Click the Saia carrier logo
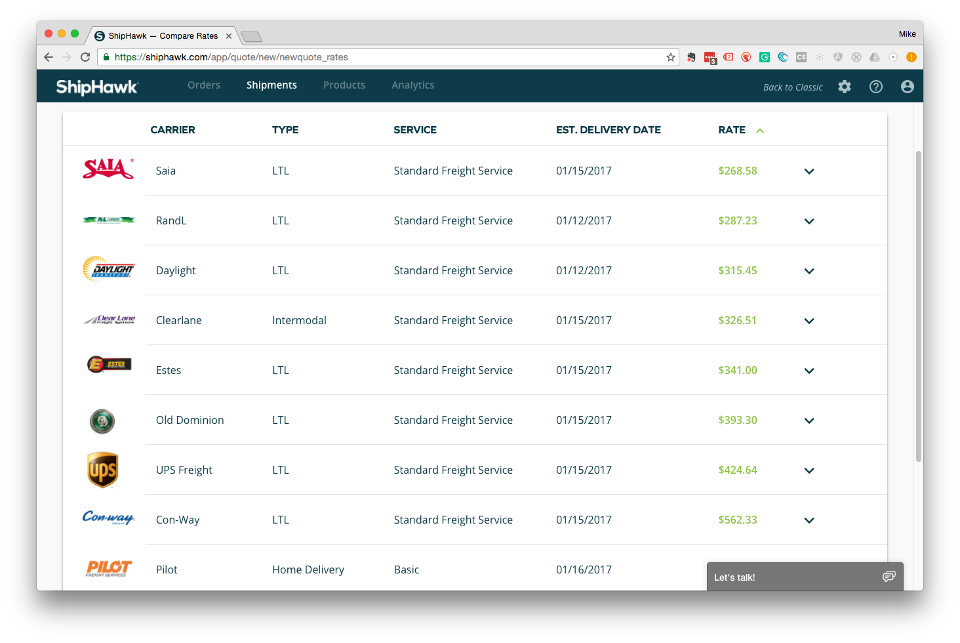Image resolution: width=960 pixels, height=643 pixels. pos(108,169)
